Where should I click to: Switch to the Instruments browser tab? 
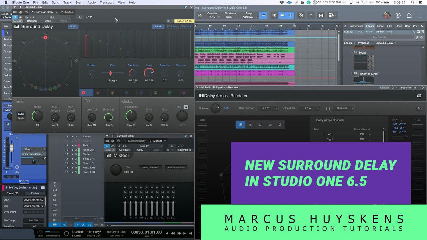click(x=356, y=26)
